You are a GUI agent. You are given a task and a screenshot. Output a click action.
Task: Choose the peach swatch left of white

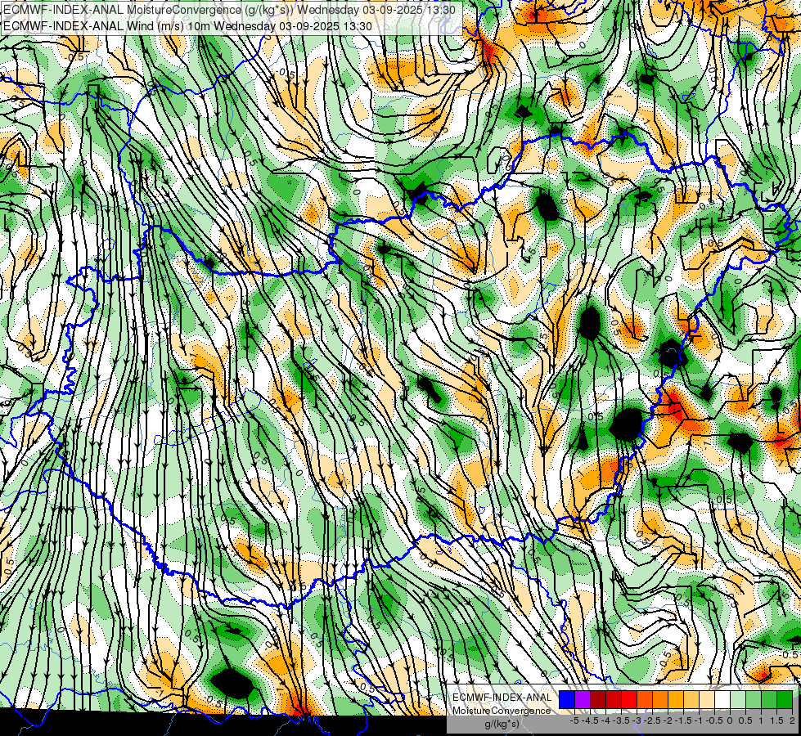point(707,699)
